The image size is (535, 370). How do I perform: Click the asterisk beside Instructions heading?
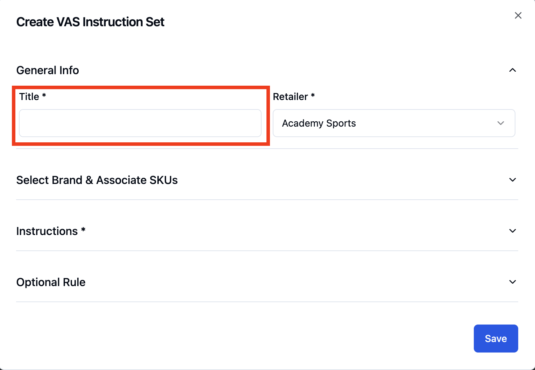click(83, 229)
